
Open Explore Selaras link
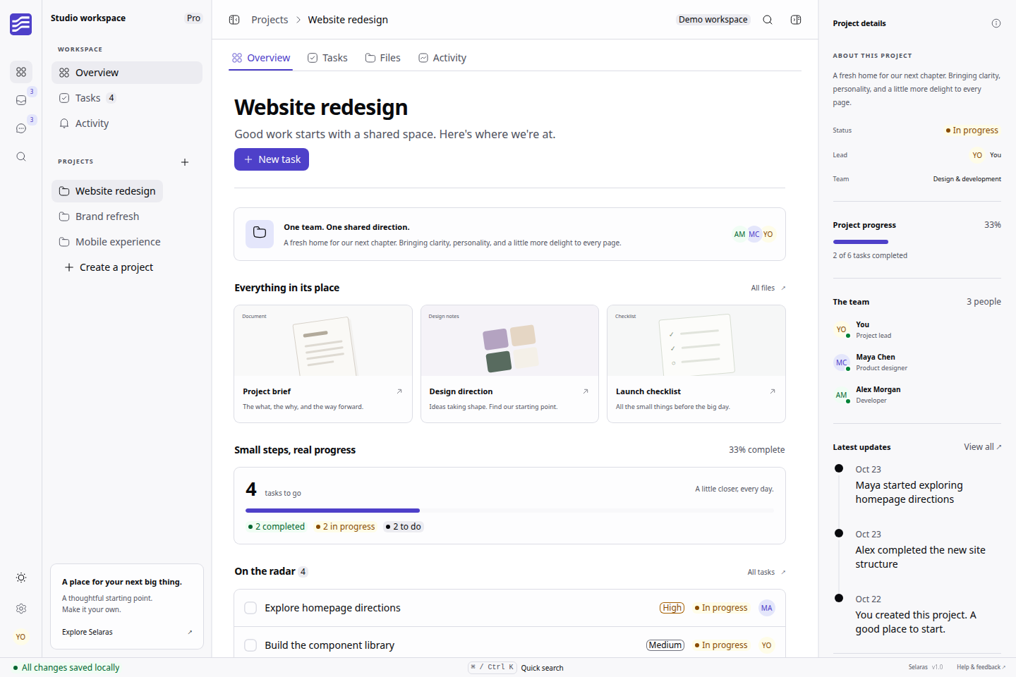click(127, 632)
